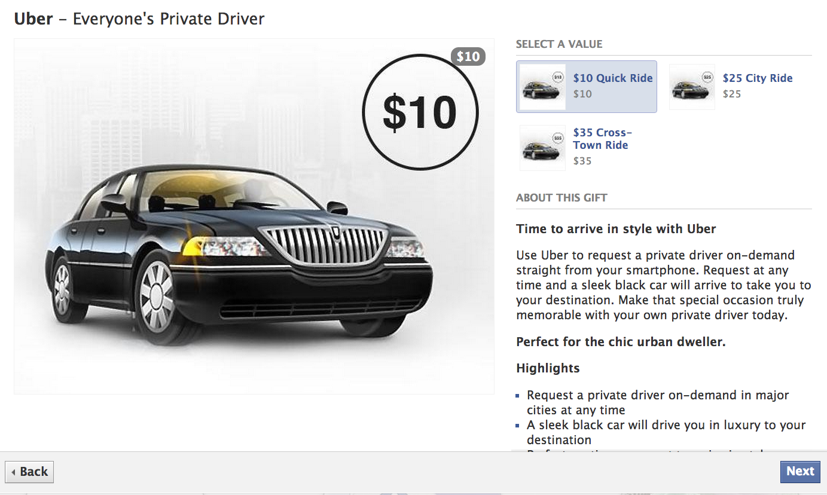
Task: Select the $25 City Ride car thumbnail
Action: (692, 87)
